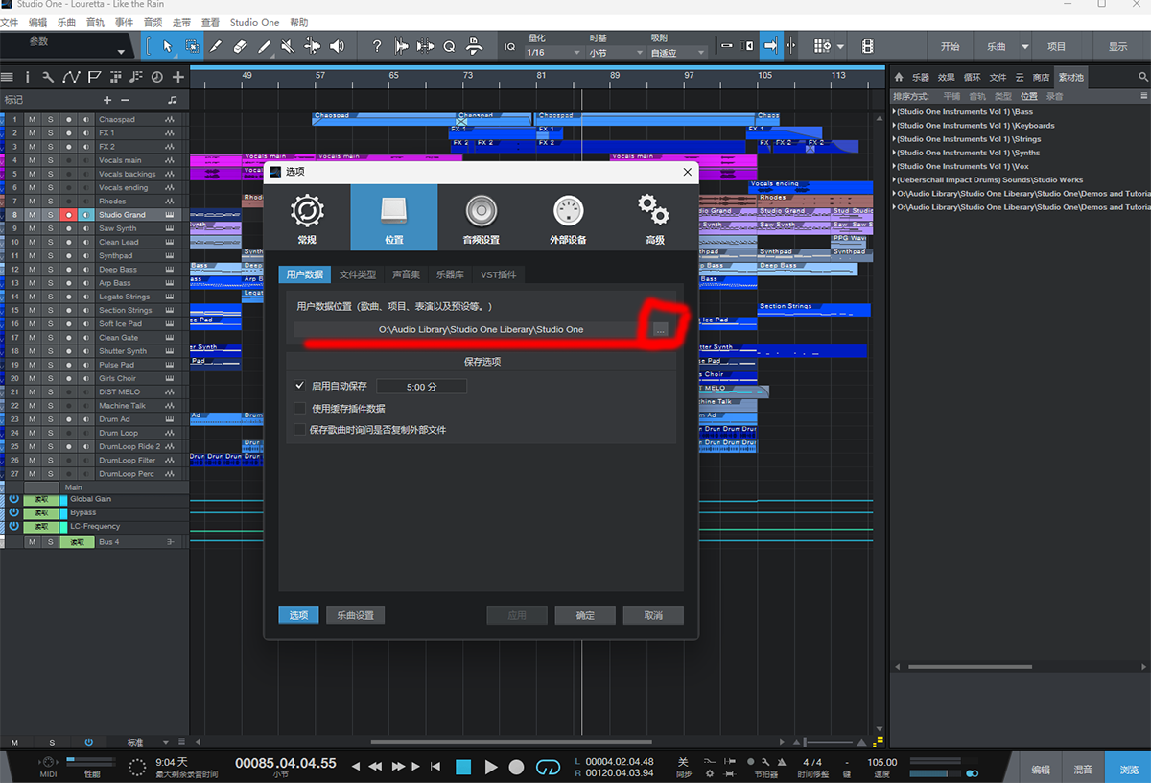Viewport: 1151px width, 783px height.
Task: Search the browser with magnifier icon
Action: click(1142, 77)
